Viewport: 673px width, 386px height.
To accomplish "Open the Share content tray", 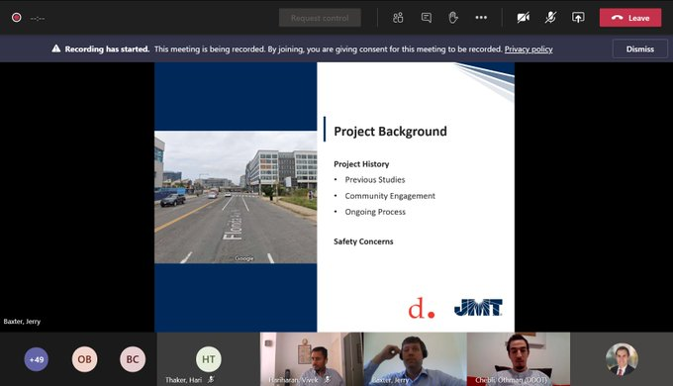I will coord(578,18).
